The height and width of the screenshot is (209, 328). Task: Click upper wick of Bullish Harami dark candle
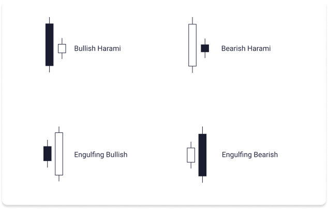49,20
